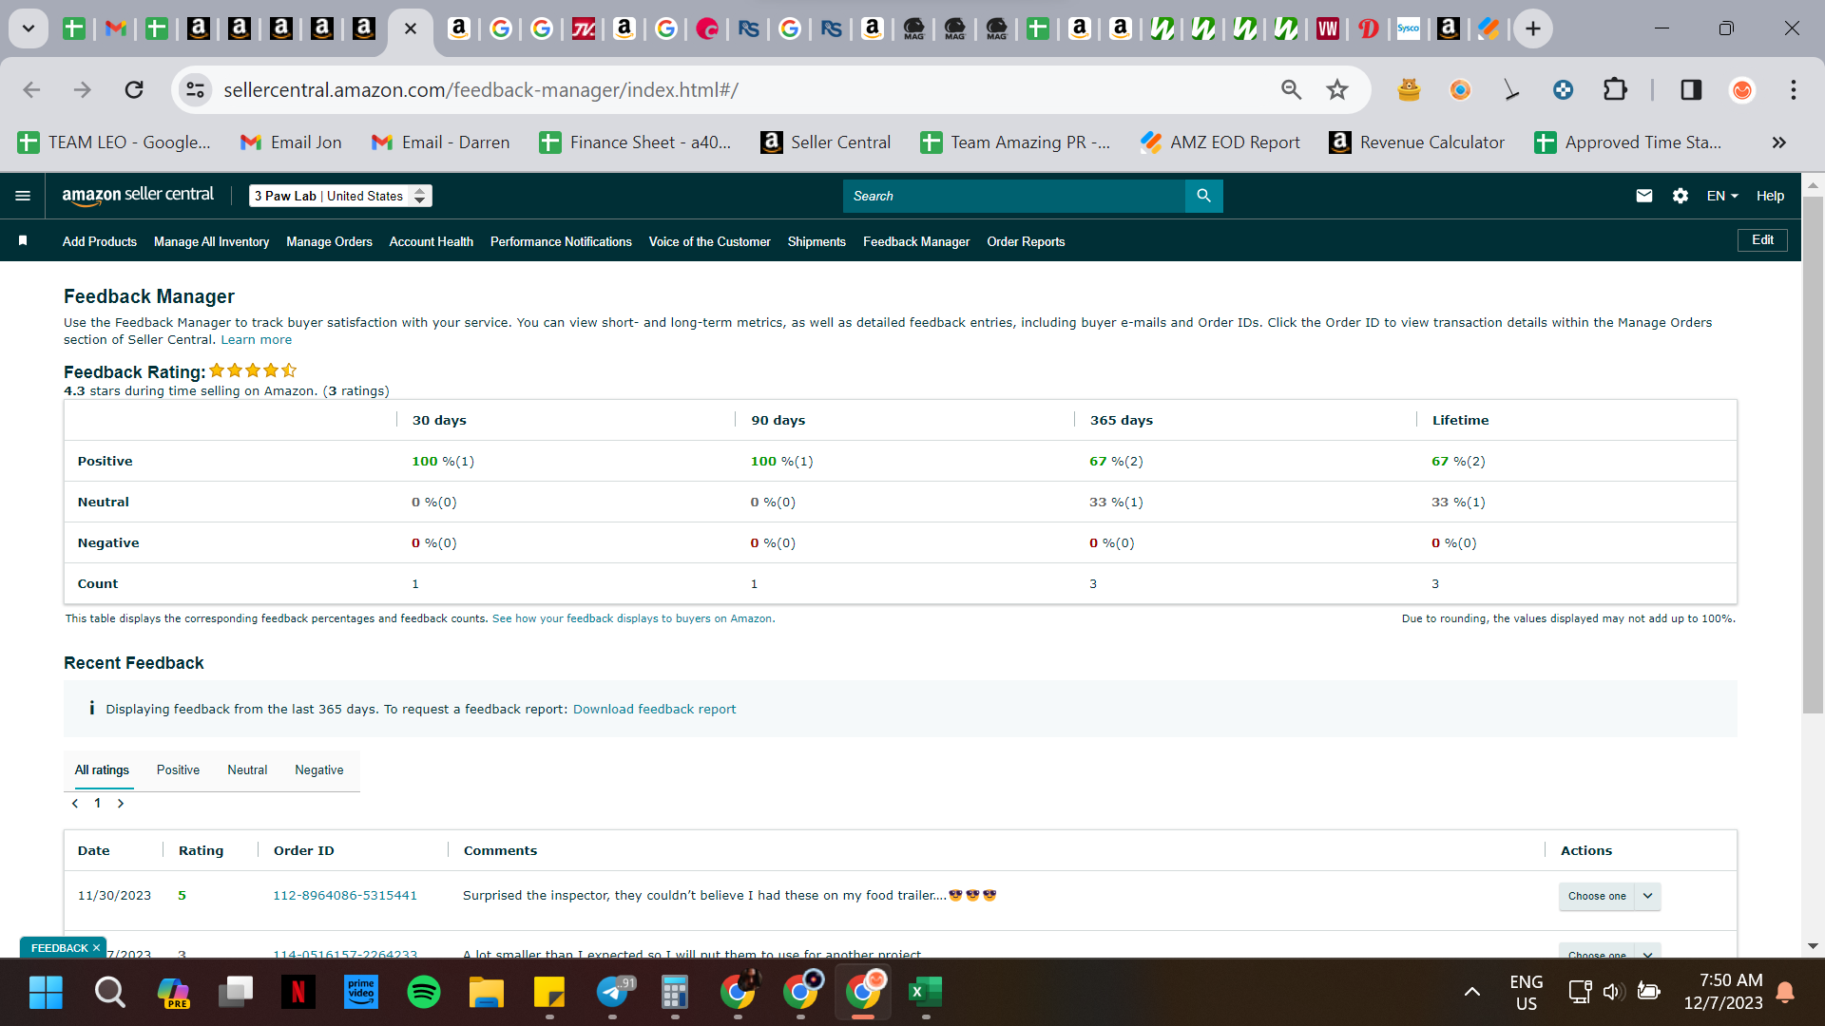1825x1026 pixels.
Task: Open Excel from the taskbar
Action: [925, 992]
